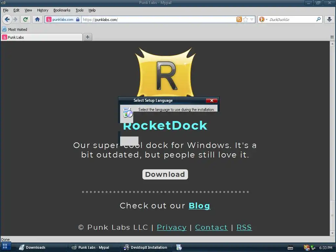Click the Download button for RocketDock
The height and width of the screenshot is (252, 336).
click(165, 175)
